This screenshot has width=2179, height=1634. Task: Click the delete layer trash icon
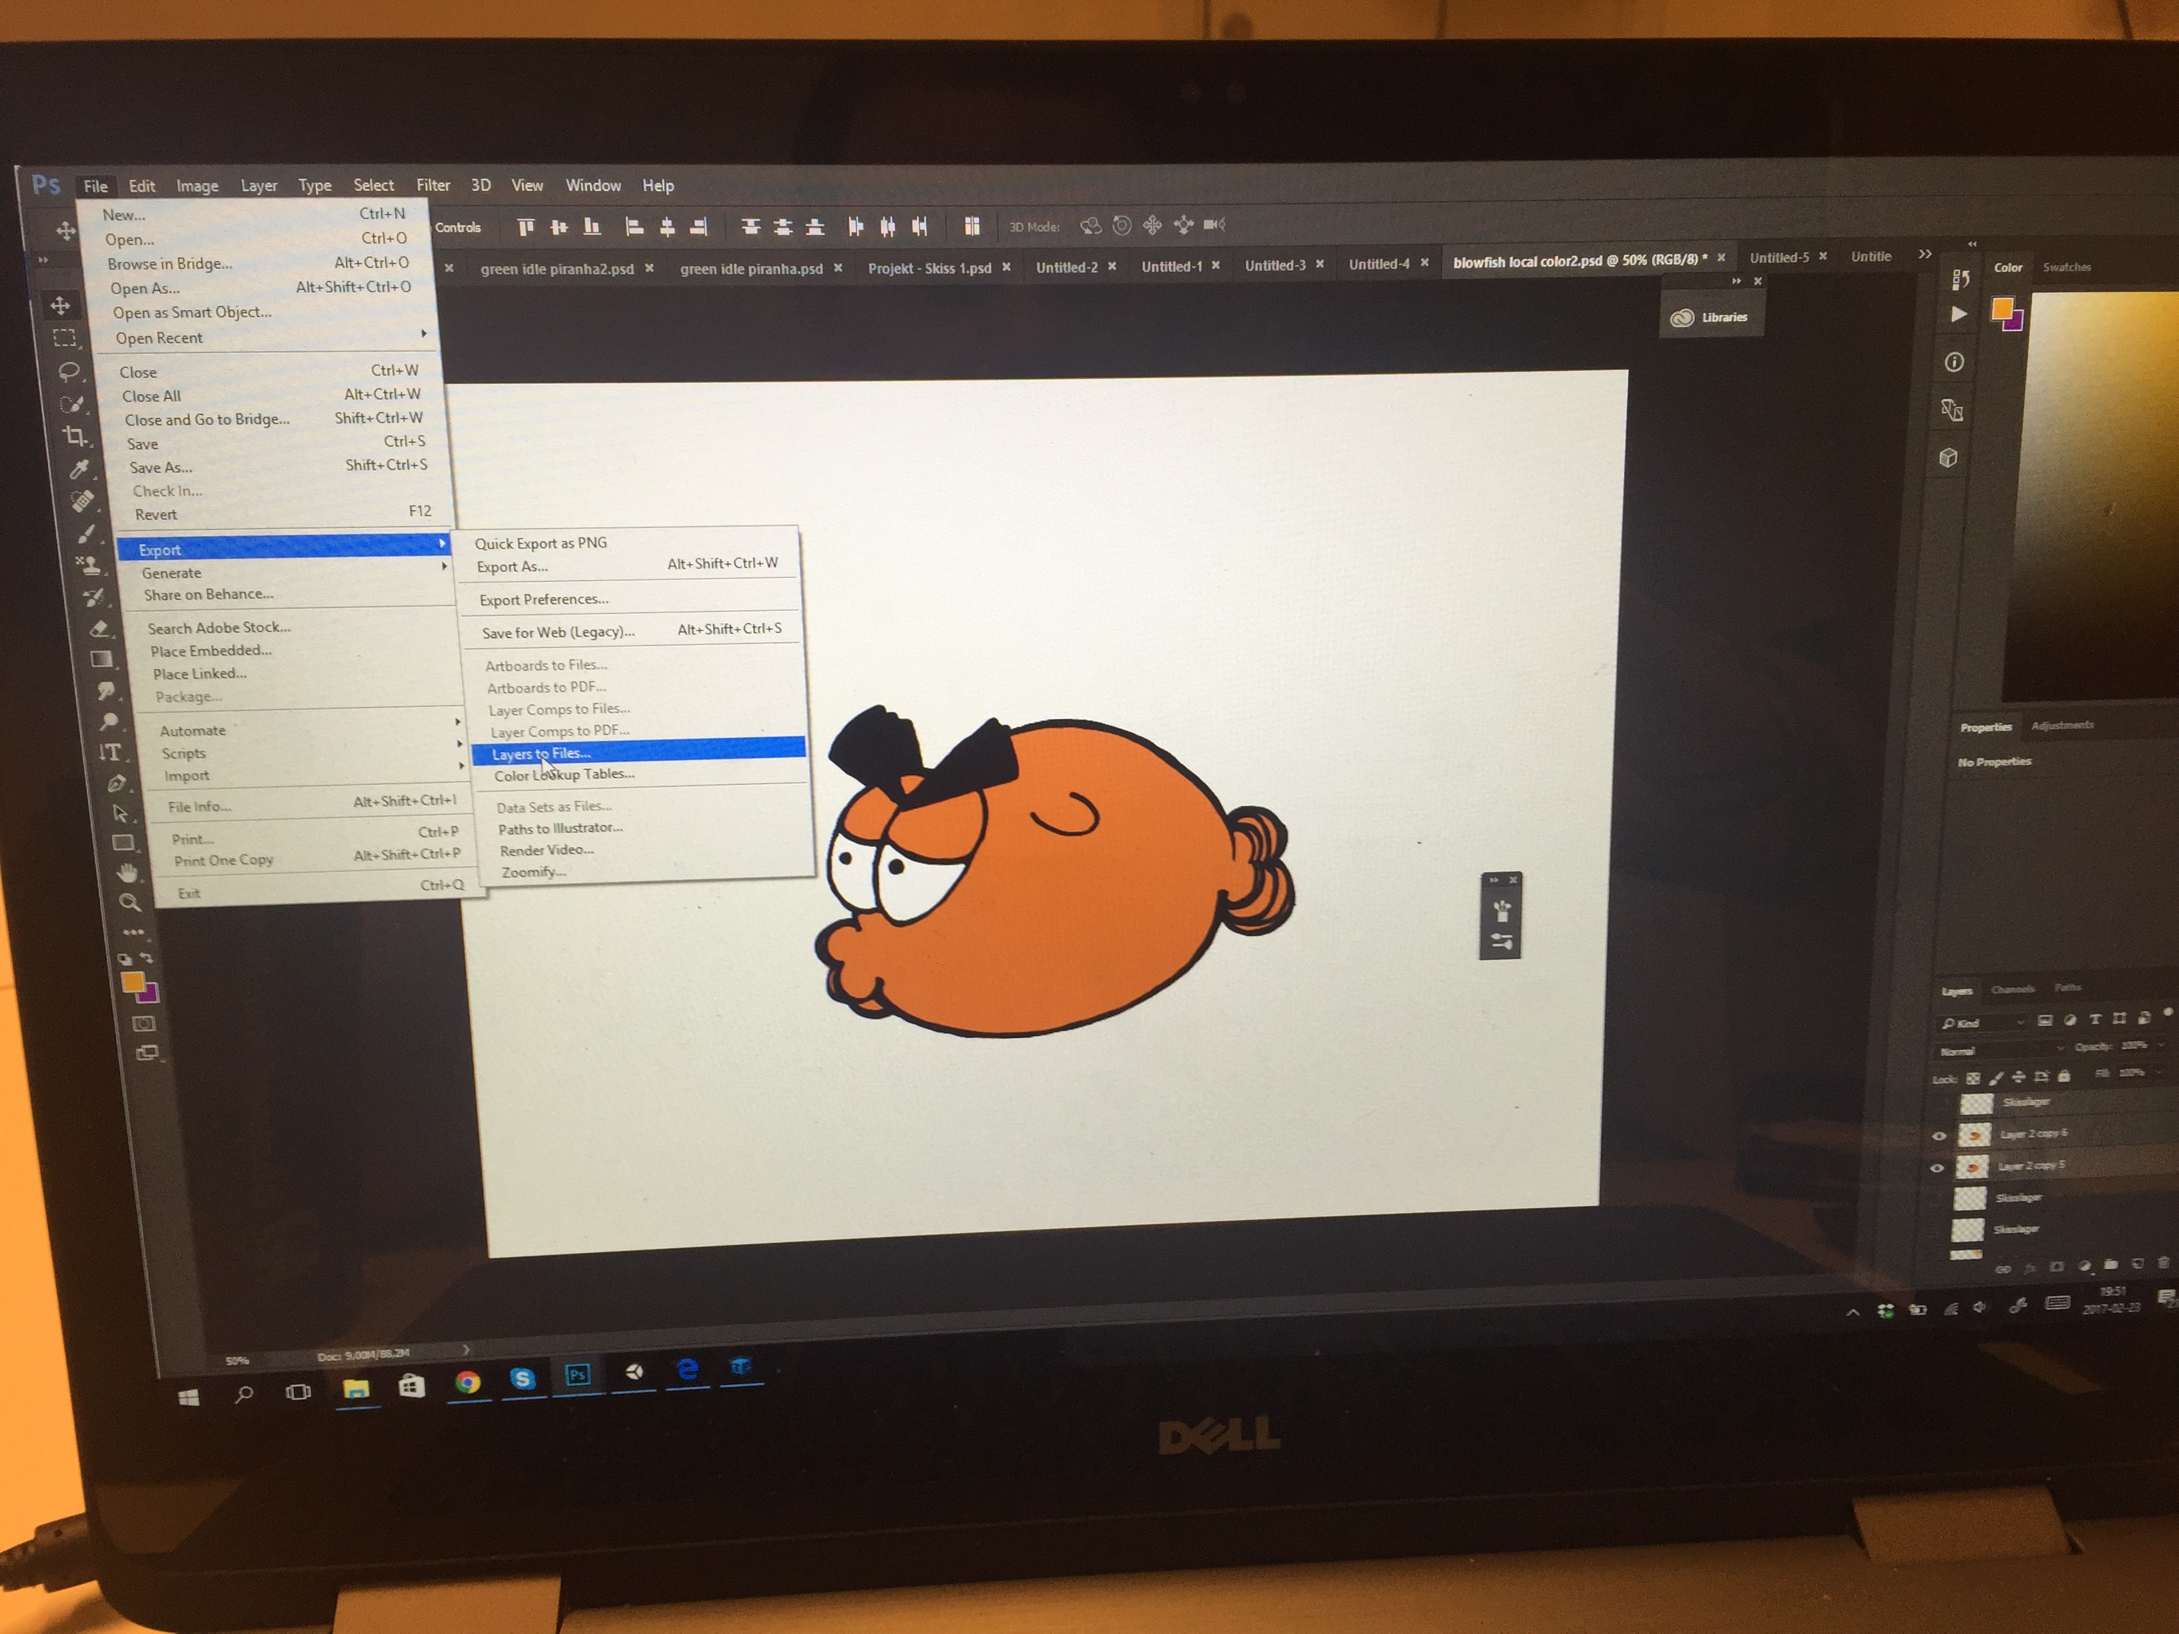tap(2163, 1264)
